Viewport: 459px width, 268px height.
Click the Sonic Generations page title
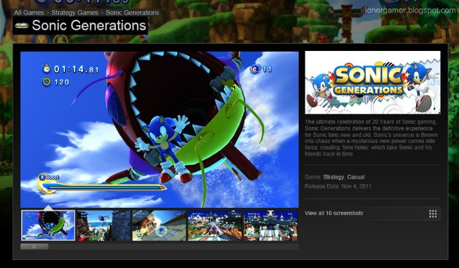89,25
